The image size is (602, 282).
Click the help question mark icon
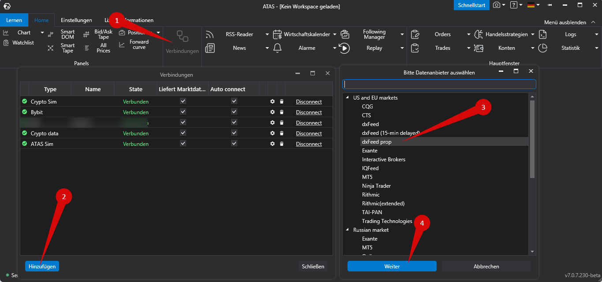point(513,5)
